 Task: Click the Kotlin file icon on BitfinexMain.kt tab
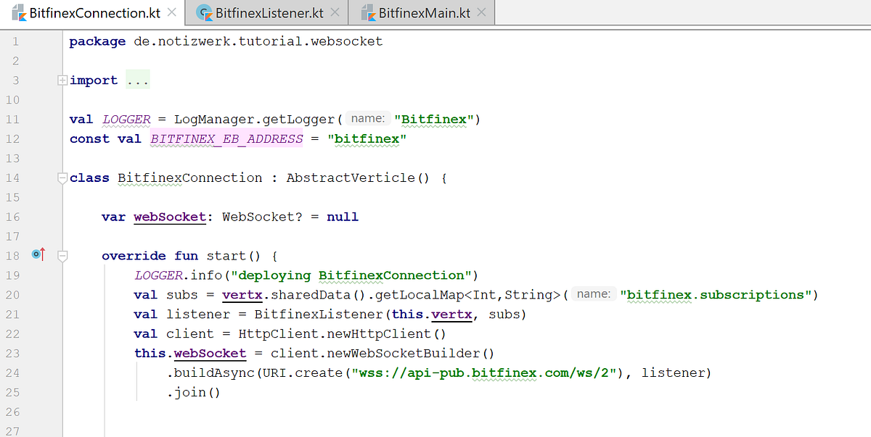(x=368, y=12)
